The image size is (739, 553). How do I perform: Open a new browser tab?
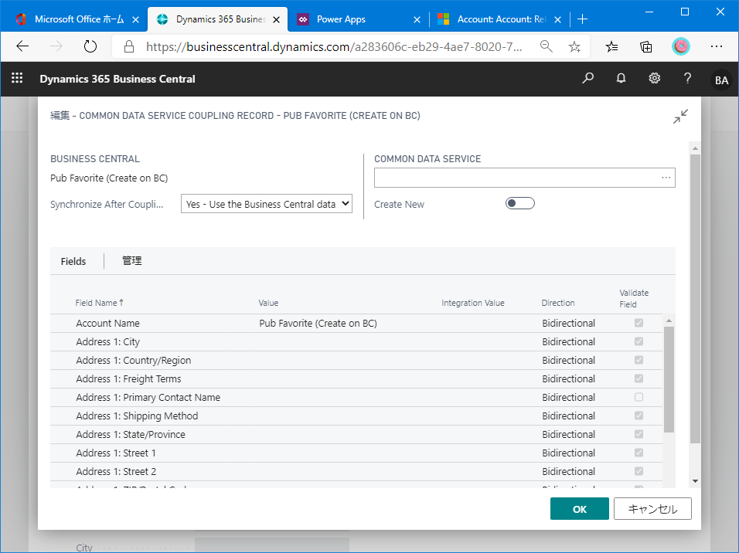point(583,19)
